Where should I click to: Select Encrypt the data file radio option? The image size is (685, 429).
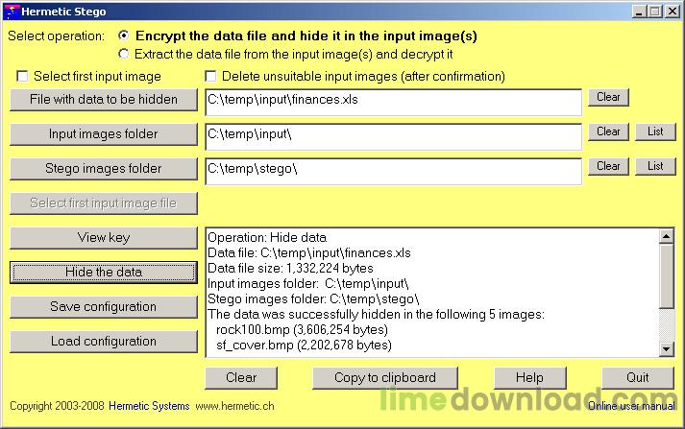124,36
